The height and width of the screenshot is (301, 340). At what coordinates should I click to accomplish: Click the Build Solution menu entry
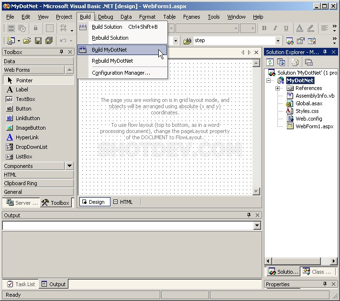[x=122, y=27]
